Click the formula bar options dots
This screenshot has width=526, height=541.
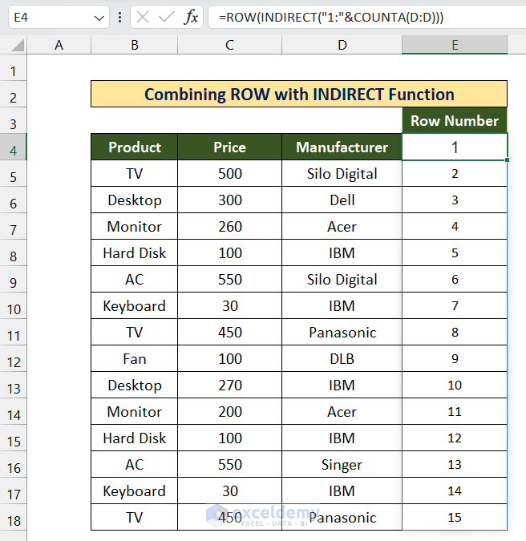coord(119,17)
